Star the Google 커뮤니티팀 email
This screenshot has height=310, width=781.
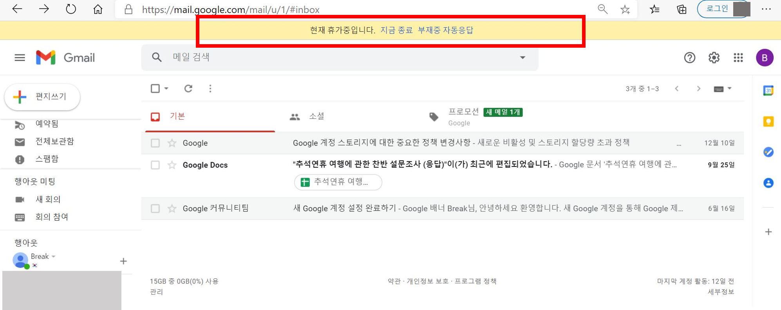point(172,208)
